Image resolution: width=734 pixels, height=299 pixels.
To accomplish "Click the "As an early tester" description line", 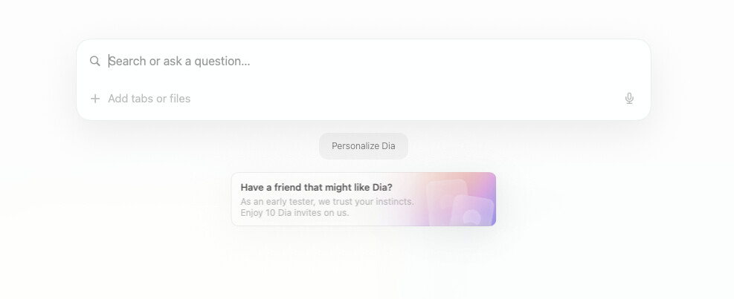I will click(x=327, y=202).
